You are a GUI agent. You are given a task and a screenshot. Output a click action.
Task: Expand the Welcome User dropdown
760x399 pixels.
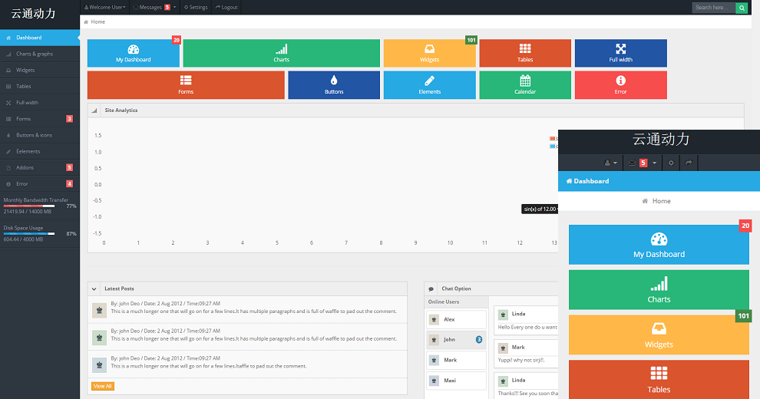coord(104,8)
